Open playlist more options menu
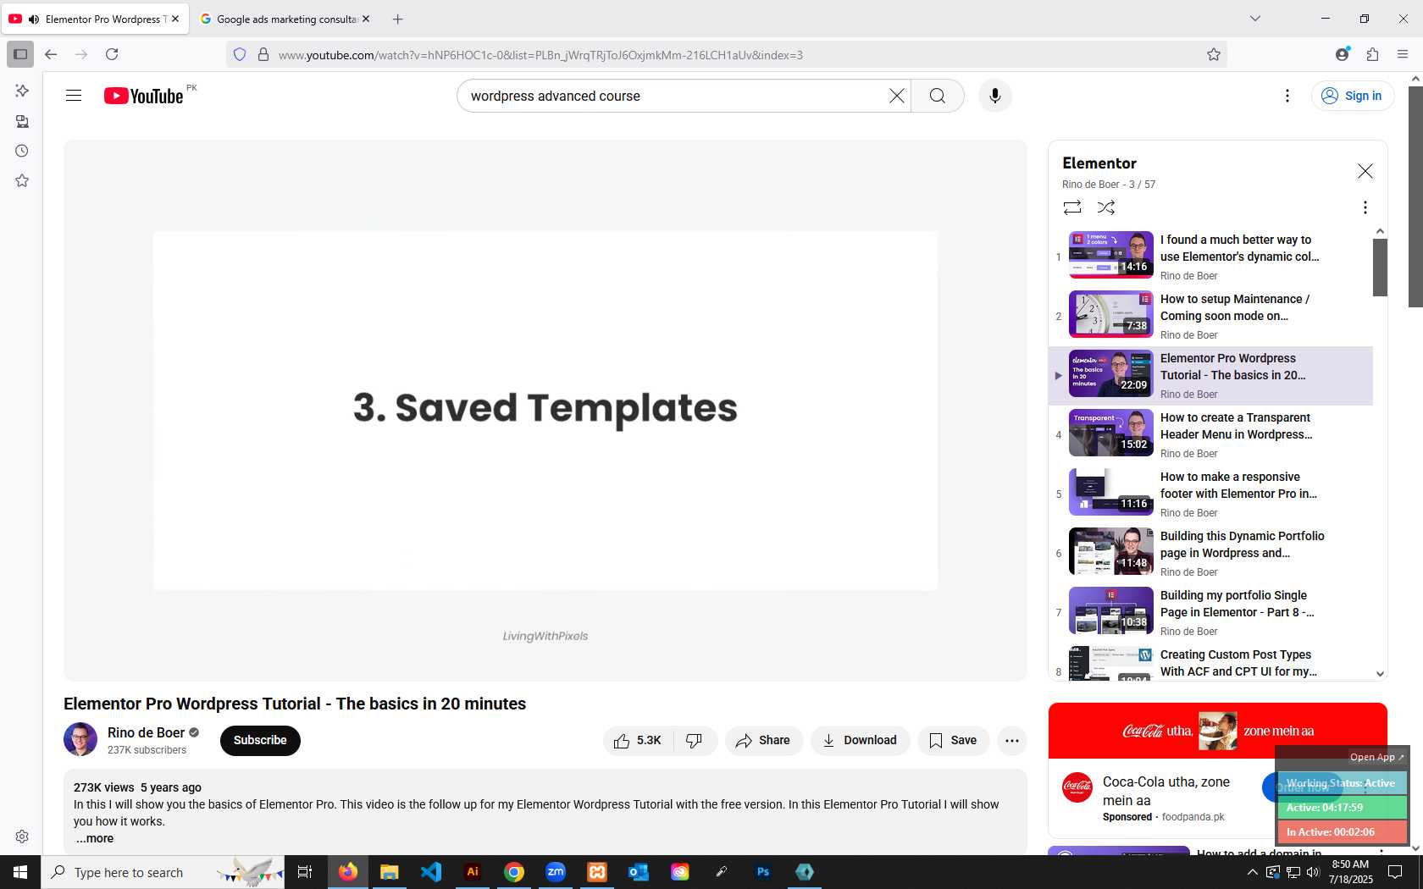The image size is (1423, 889). [1364, 207]
